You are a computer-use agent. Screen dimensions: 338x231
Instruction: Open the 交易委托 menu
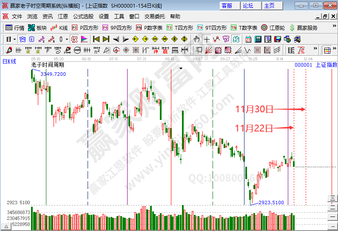coord(155,16)
